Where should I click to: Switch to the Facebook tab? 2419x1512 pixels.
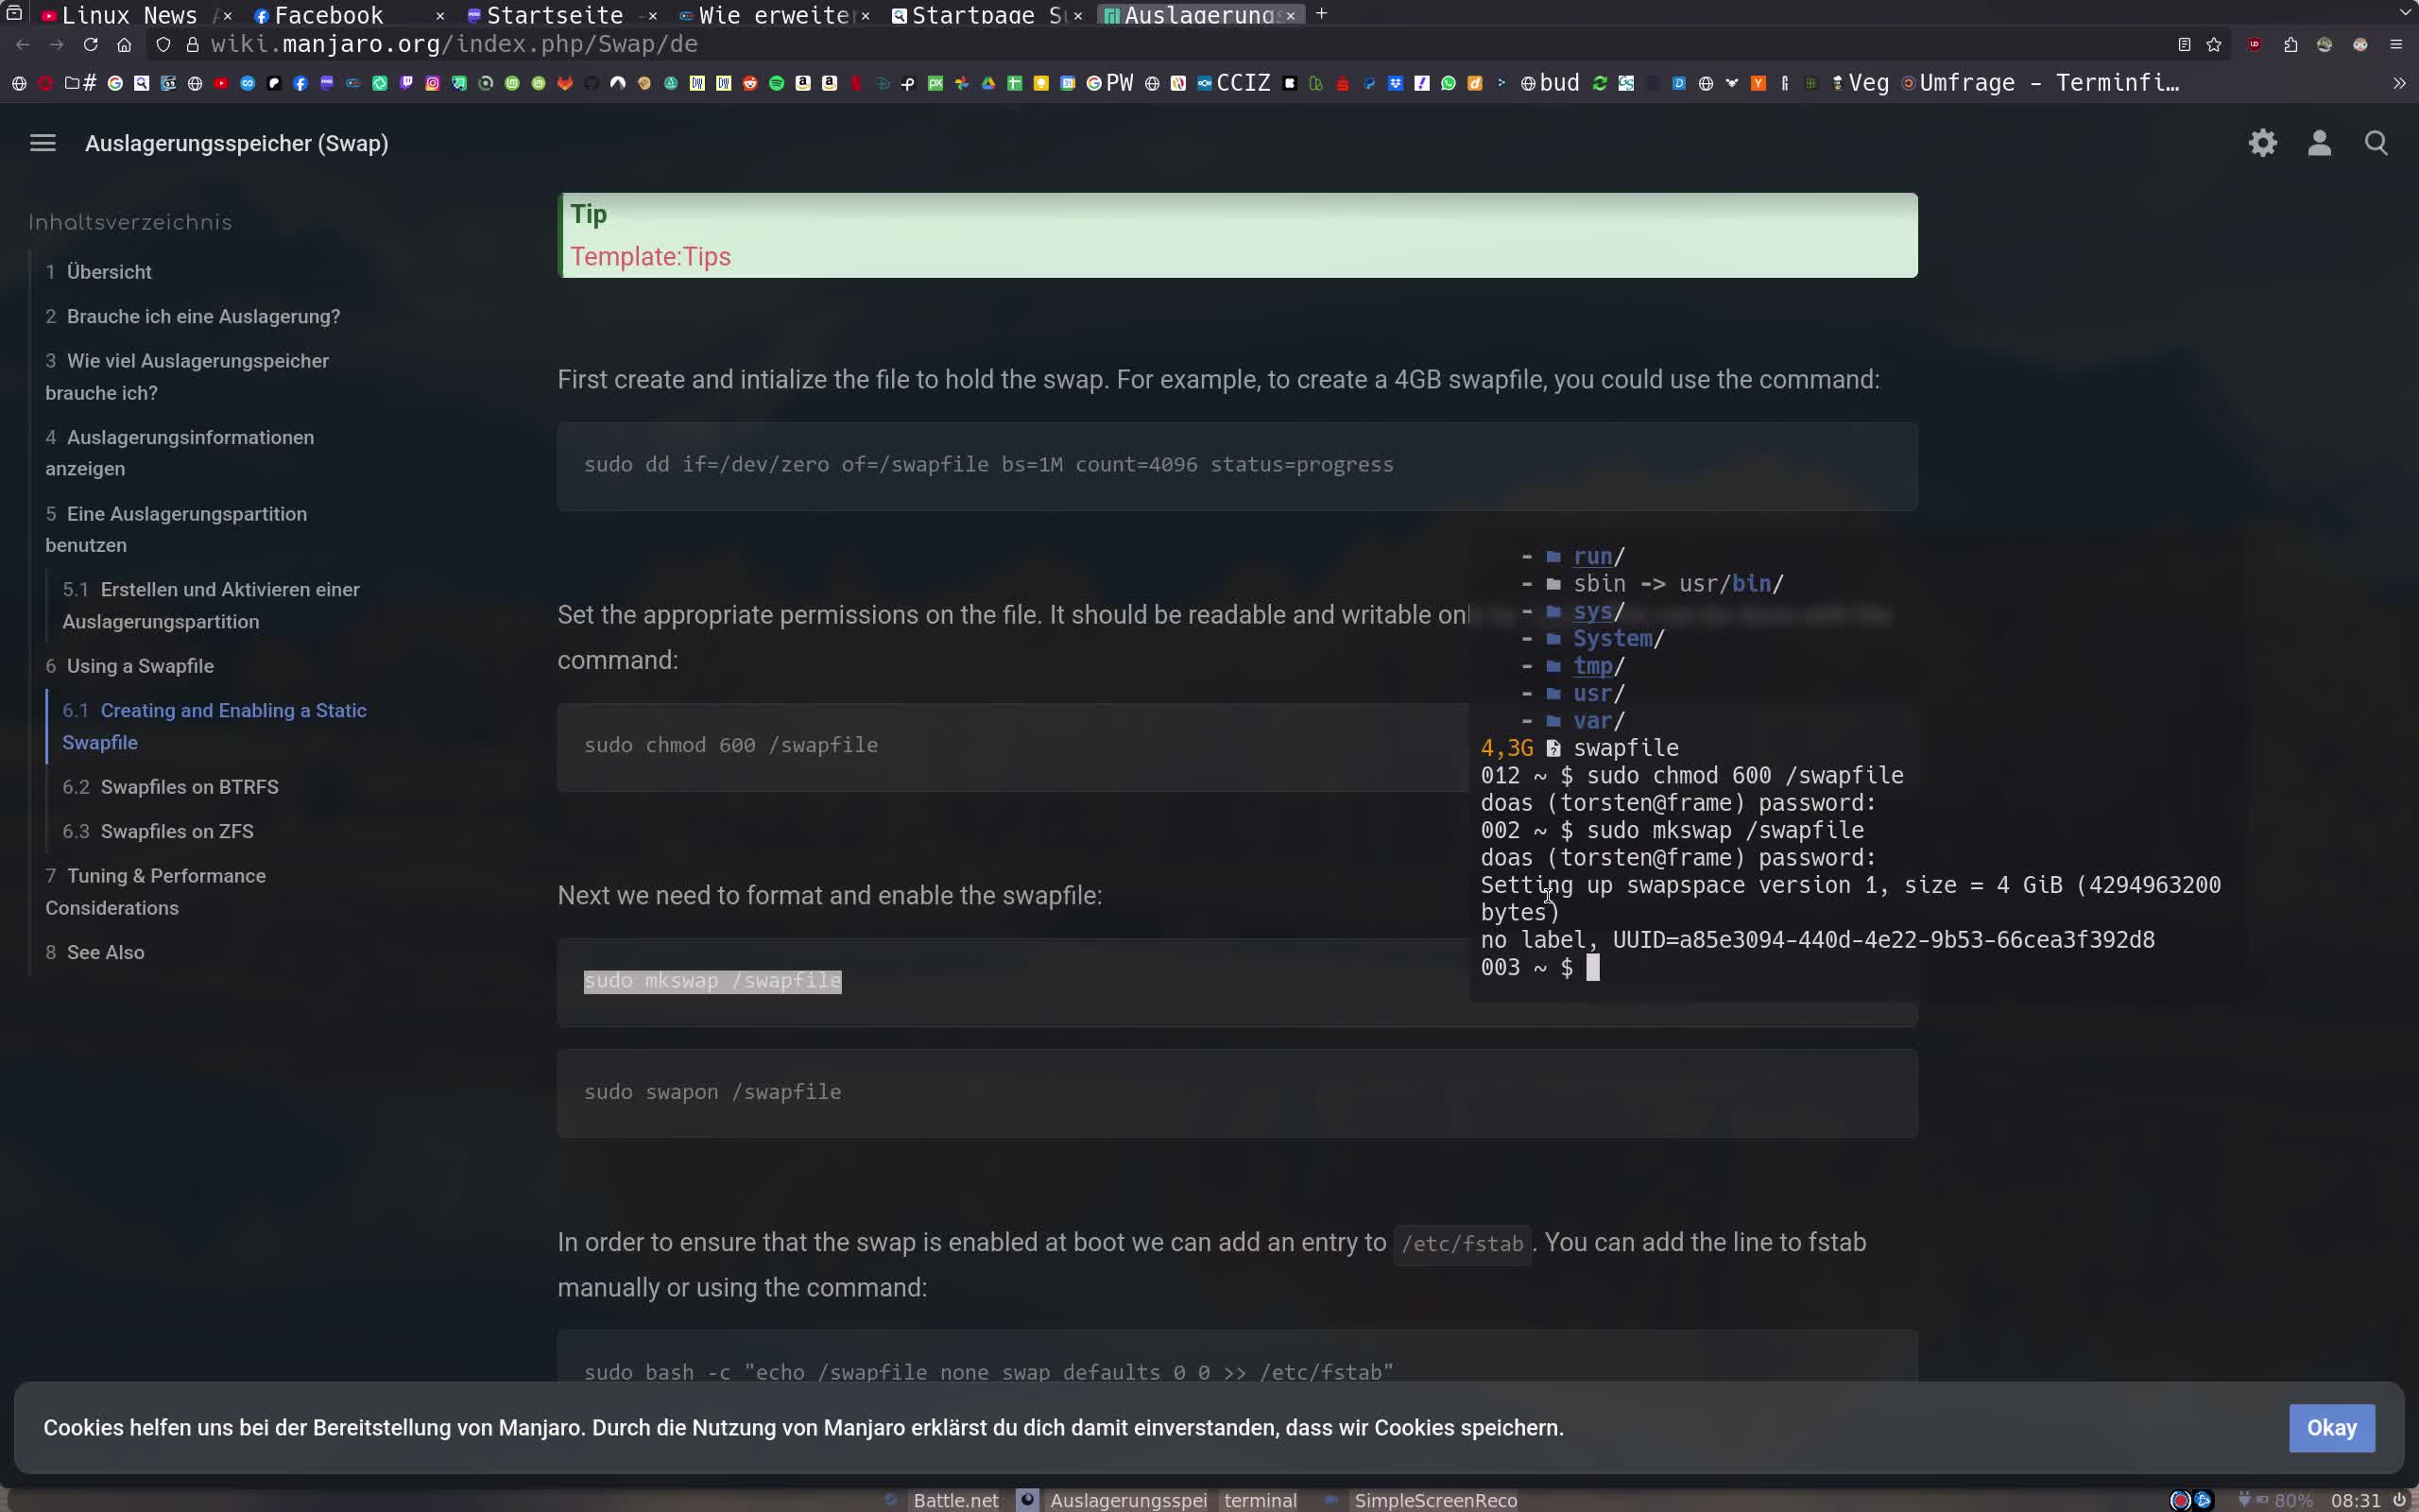pyautogui.click(x=328, y=15)
